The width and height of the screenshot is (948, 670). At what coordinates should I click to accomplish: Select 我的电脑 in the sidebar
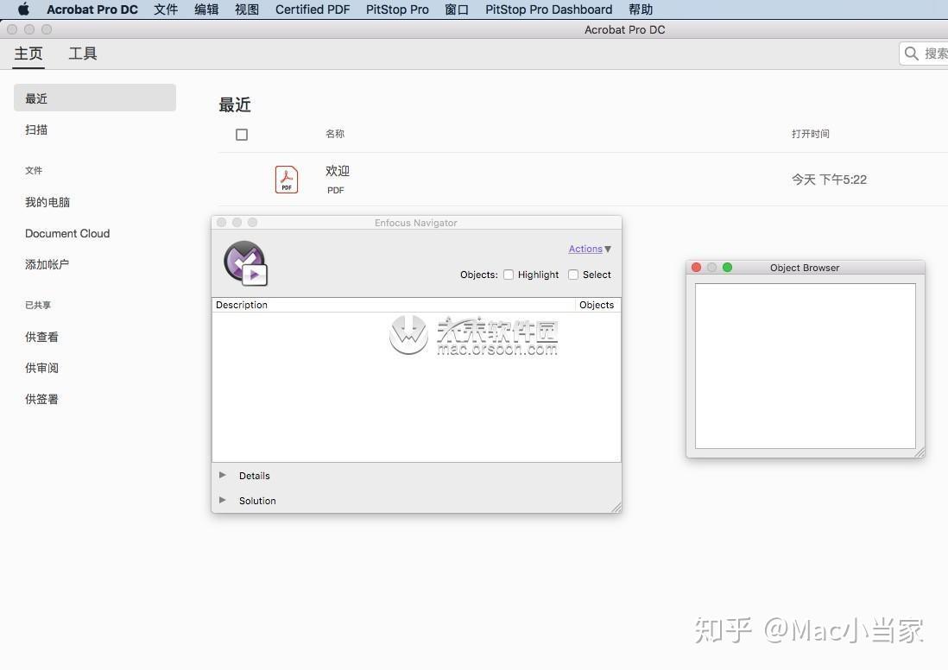click(47, 201)
